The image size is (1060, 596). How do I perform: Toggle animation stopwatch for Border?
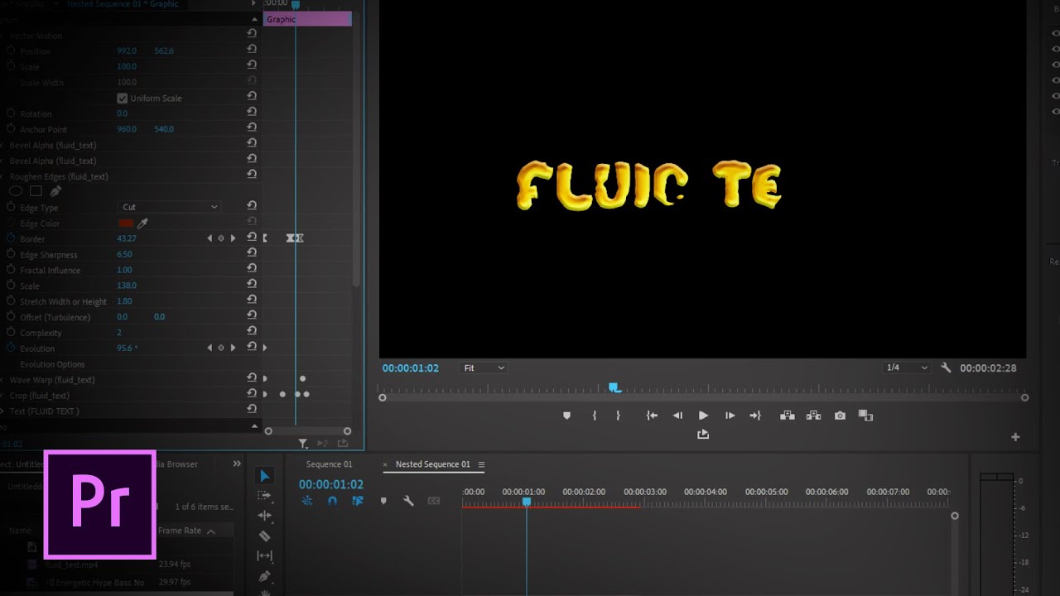point(12,238)
